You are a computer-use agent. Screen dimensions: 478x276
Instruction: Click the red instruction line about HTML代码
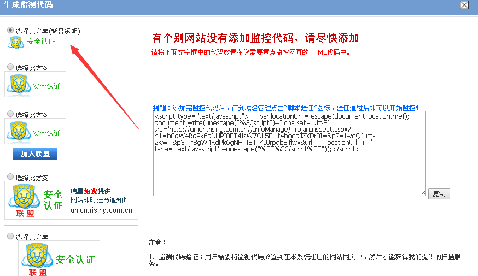pos(250,52)
